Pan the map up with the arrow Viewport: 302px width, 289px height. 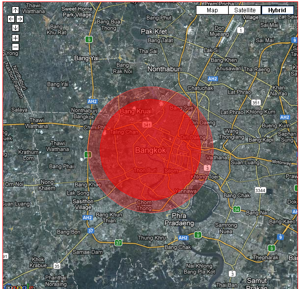[15, 10]
